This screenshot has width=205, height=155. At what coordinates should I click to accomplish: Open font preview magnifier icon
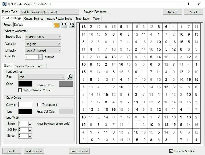(x=70, y=77)
